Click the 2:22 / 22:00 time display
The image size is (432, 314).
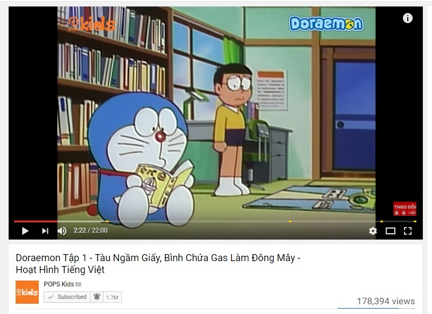tap(90, 230)
